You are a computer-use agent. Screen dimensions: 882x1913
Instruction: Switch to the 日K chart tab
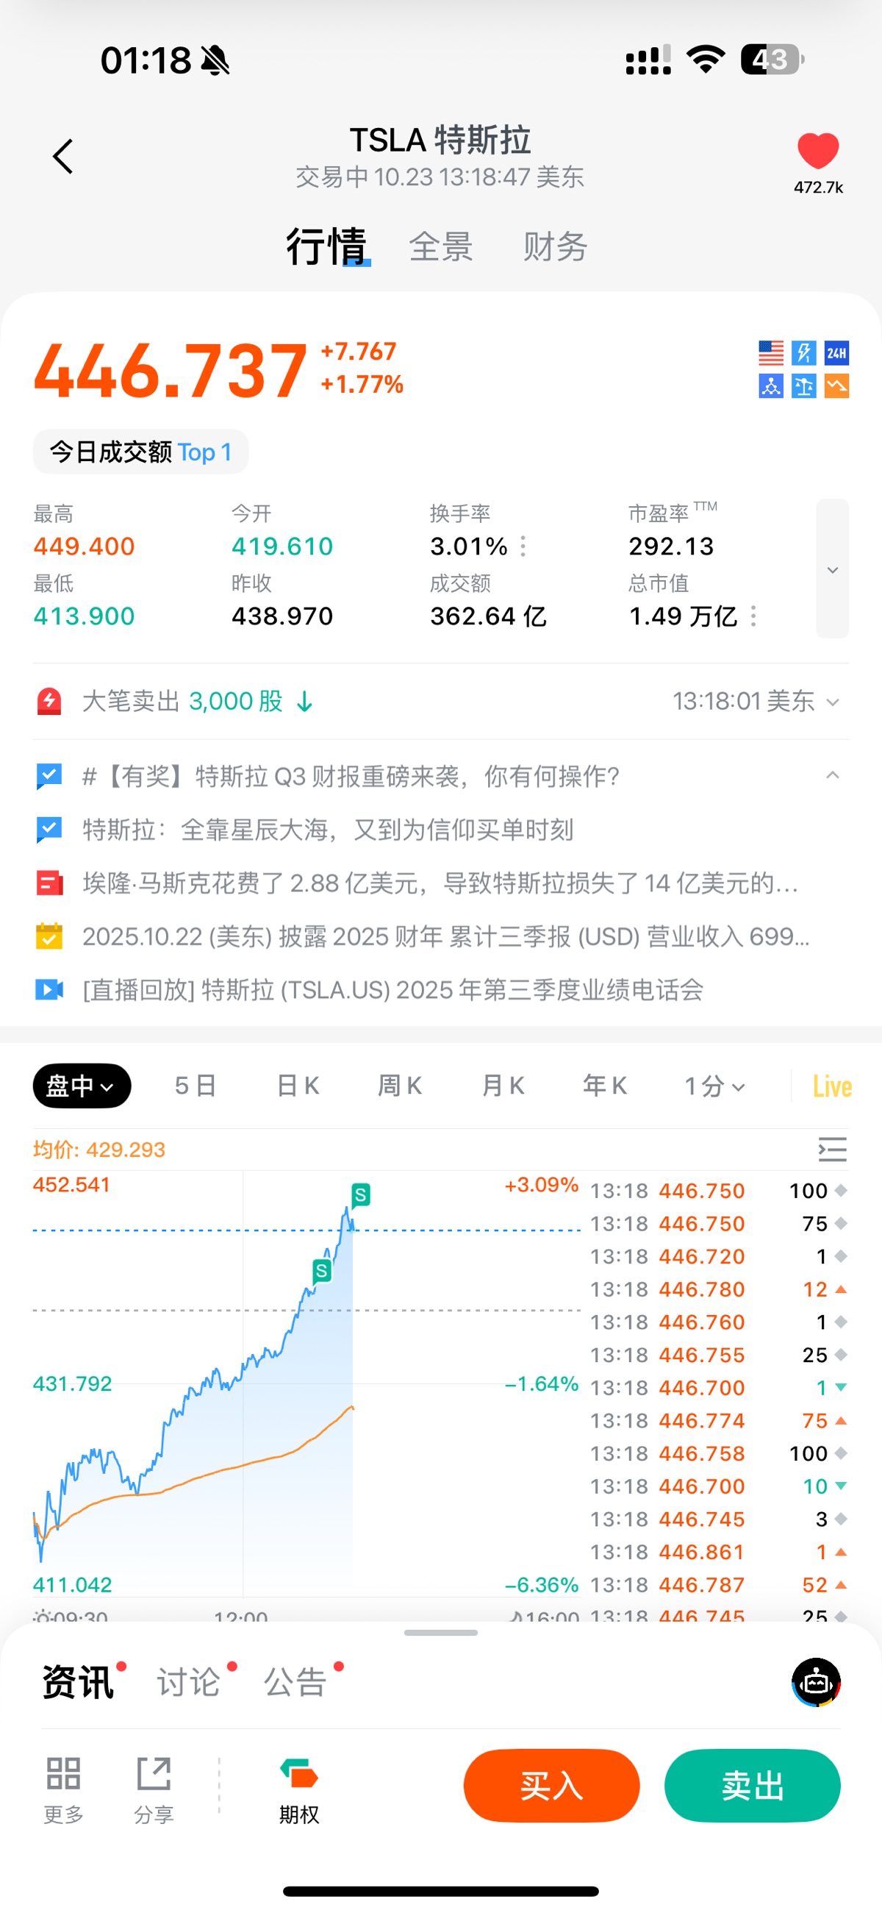pyautogui.click(x=298, y=1086)
